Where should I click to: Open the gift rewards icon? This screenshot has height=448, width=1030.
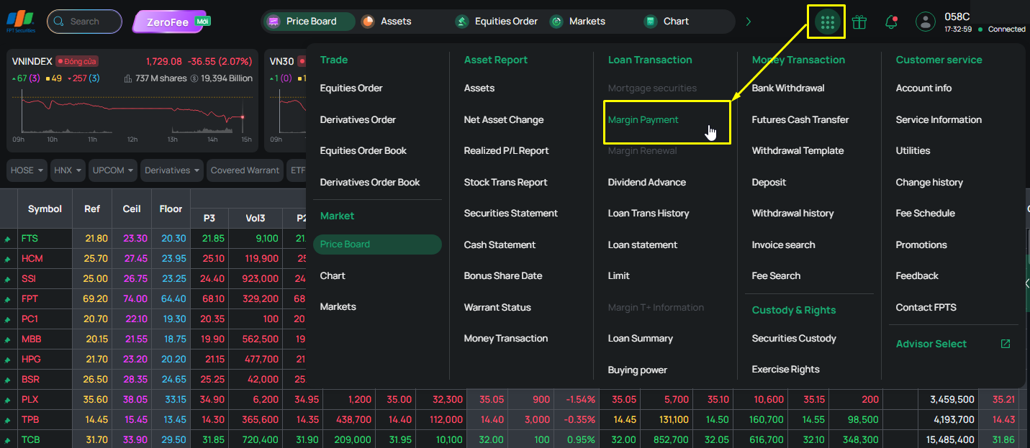pyautogui.click(x=859, y=22)
